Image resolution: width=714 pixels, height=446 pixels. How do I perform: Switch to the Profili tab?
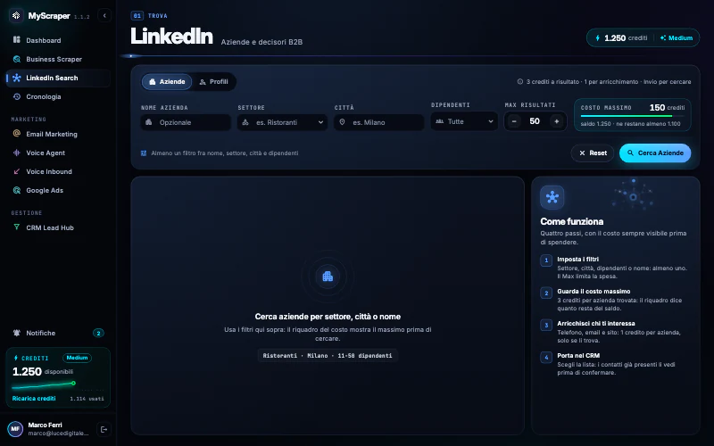click(x=213, y=81)
